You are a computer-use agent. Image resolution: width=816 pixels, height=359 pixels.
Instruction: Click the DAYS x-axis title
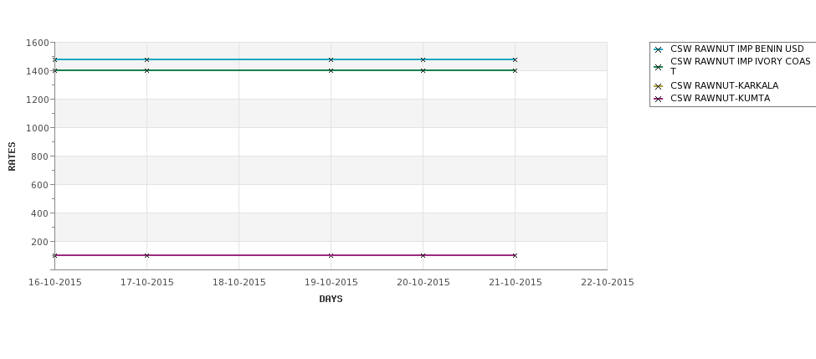[331, 300]
